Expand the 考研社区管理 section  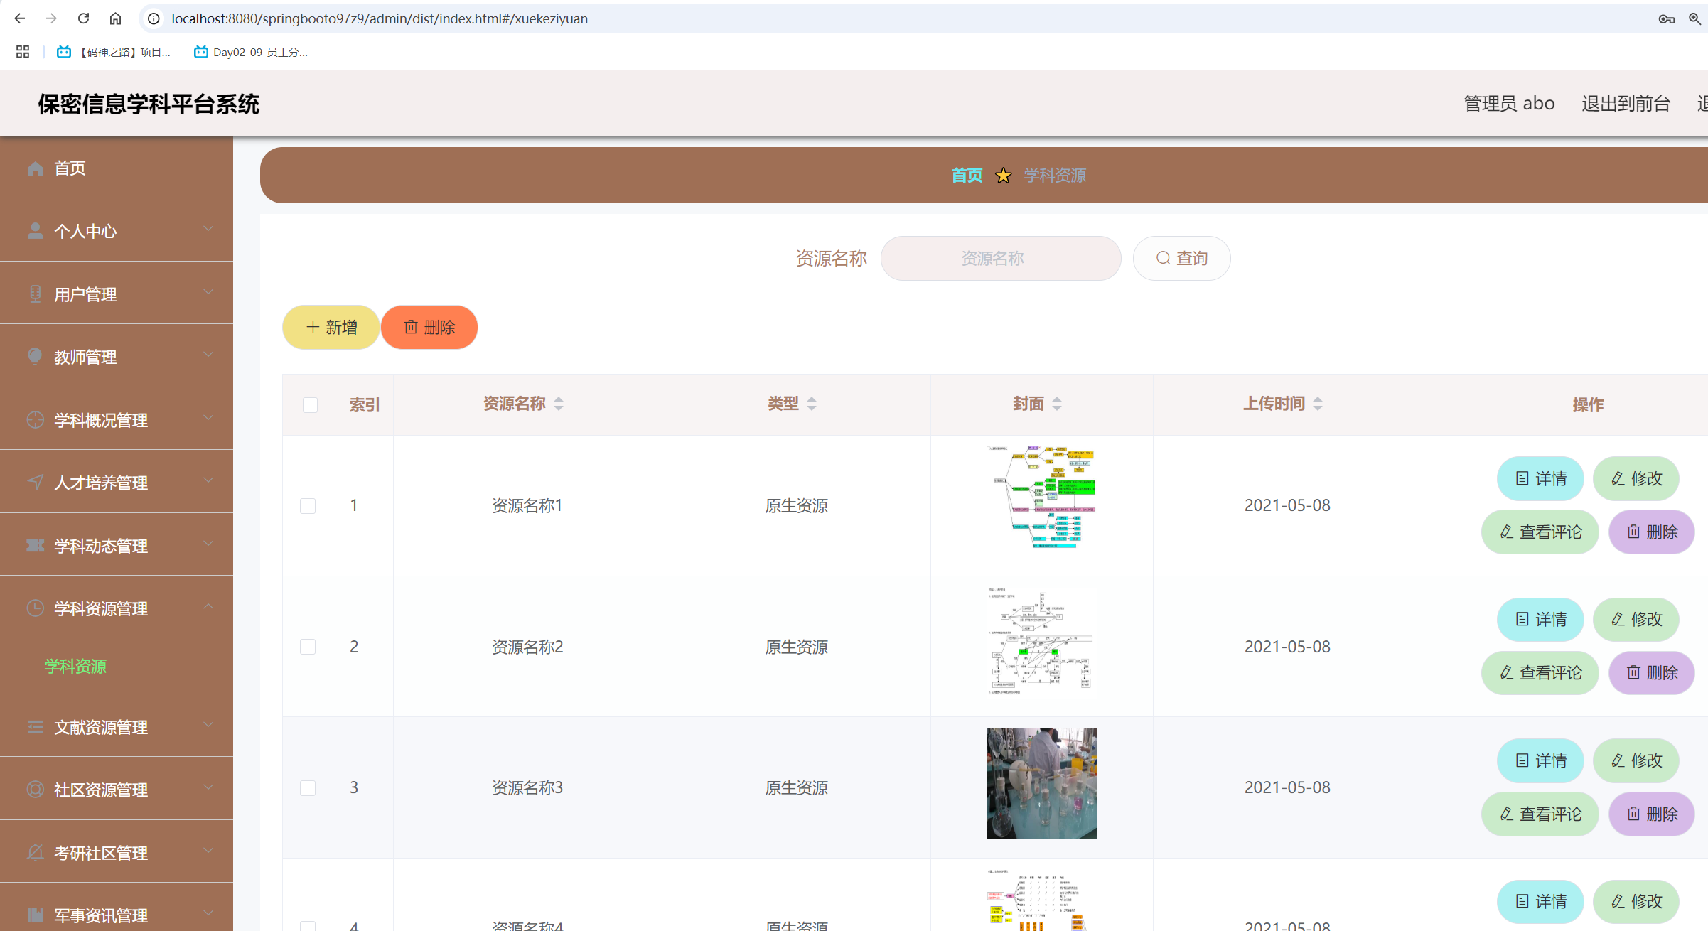click(x=208, y=851)
